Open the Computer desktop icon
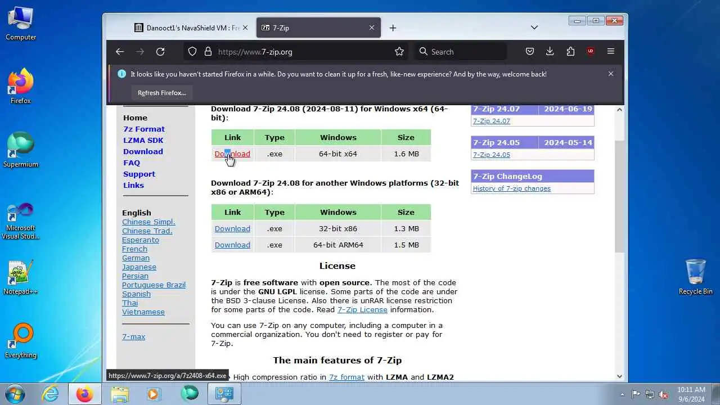Viewport: 720px width, 405px height. (21, 24)
